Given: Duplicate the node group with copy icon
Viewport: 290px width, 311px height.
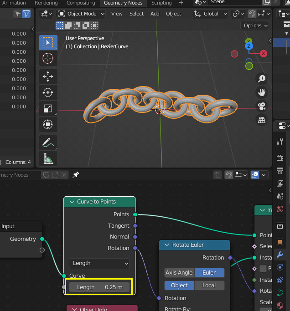Looking at the screenshot, I should click(x=55, y=175).
